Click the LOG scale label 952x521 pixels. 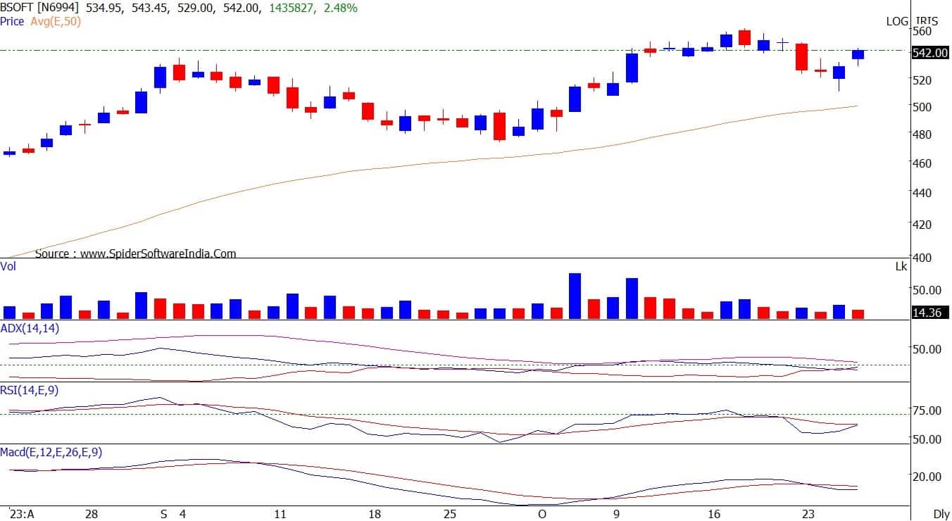897,21
